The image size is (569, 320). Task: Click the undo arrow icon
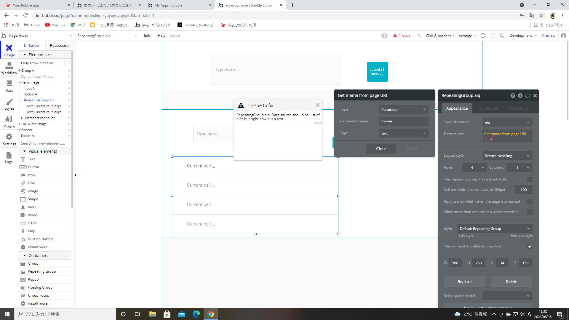coord(483,36)
